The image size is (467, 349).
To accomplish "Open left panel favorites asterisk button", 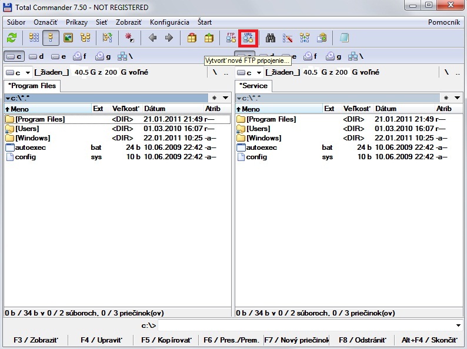I will 215,98.
